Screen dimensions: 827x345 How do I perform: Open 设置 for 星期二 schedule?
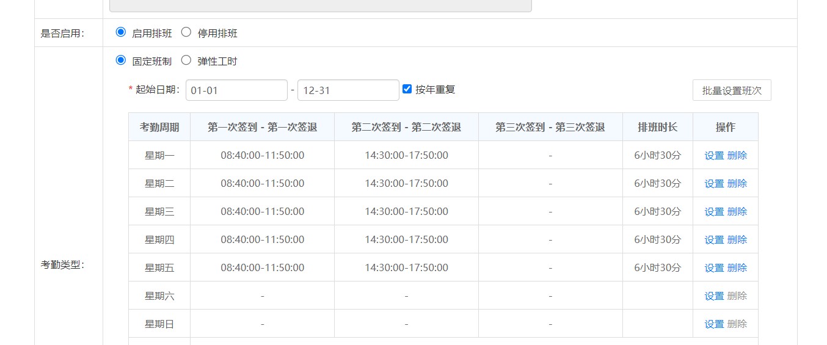coord(714,184)
